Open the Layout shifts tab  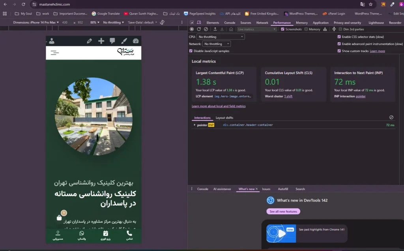[224, 118]
